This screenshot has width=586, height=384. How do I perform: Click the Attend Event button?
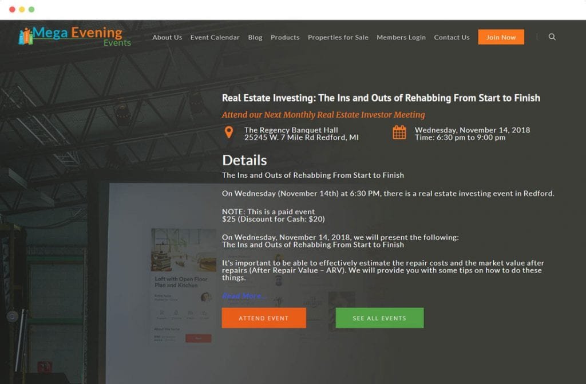point(264,318)
